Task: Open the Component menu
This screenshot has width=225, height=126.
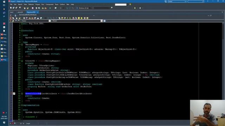Action: 50,5
